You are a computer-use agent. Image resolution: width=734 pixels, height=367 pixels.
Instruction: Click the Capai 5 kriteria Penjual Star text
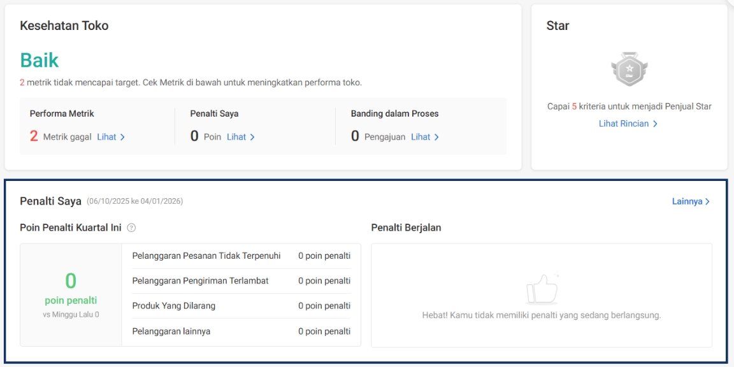(629, 107)
